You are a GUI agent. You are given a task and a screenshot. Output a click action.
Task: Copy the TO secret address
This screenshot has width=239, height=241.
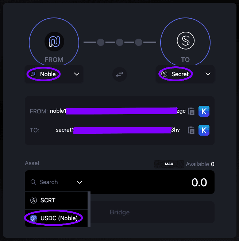tap(191, 130)
